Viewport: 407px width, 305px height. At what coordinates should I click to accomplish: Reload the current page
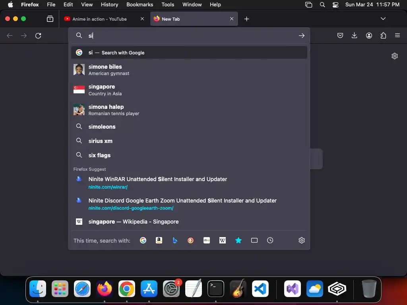tap(38, 35)
